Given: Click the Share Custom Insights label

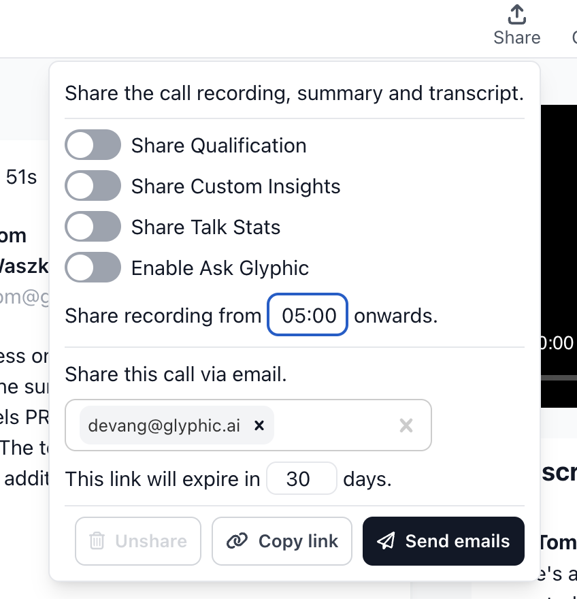Looking at the screenshot, I should tap(235, 187).
